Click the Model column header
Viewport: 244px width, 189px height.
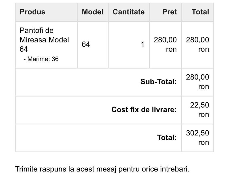point(93,12)
